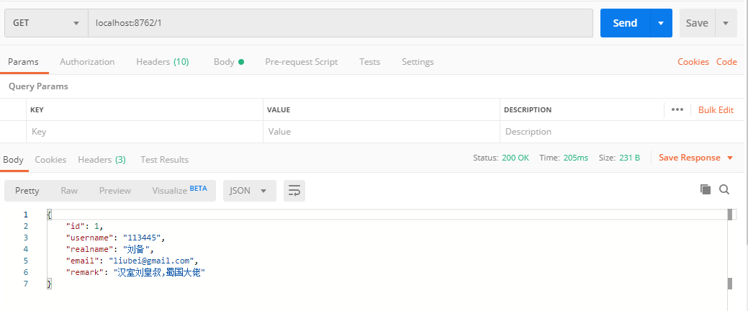Open the JSON format dropdown

[249, 191]
